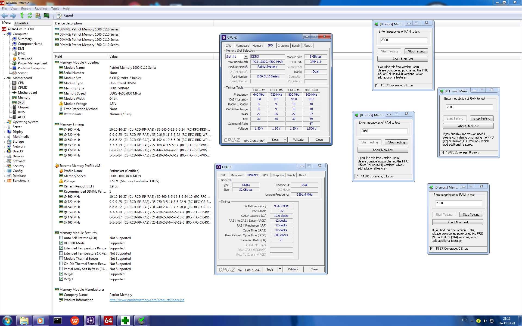Viewport: 522px width, 326px height.
Task: Toggle RZQ/6 checkbox
Action: [x=61, y=274]
